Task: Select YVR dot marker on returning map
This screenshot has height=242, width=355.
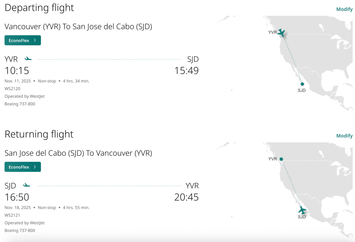Action: [282, 159]
